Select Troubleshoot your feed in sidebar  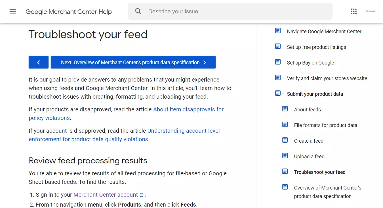[320, 172]
